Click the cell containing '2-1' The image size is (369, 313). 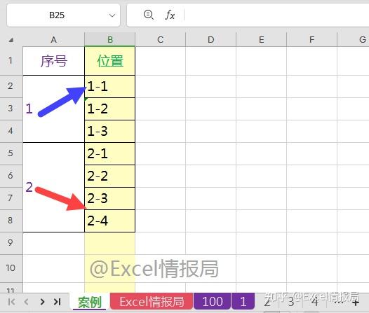coord(110,153)
